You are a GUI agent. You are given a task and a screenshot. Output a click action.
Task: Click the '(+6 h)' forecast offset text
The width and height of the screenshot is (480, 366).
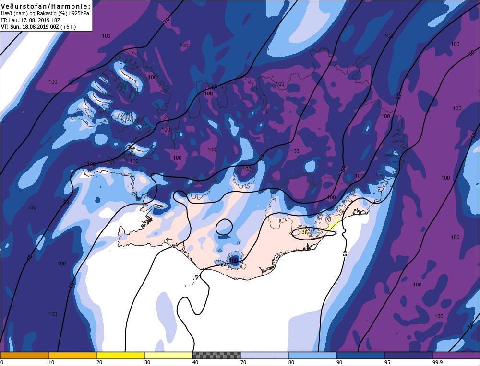click(68, 27)
